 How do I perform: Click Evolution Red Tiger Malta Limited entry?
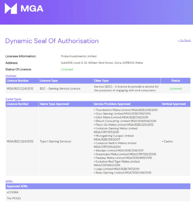[x=117, y=163]
